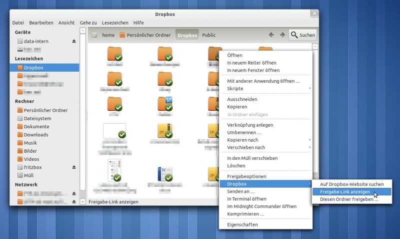This screenshot has height=239, width=400.
Task: Choose Umbenennen in the context menu
Action: [244, 132]
